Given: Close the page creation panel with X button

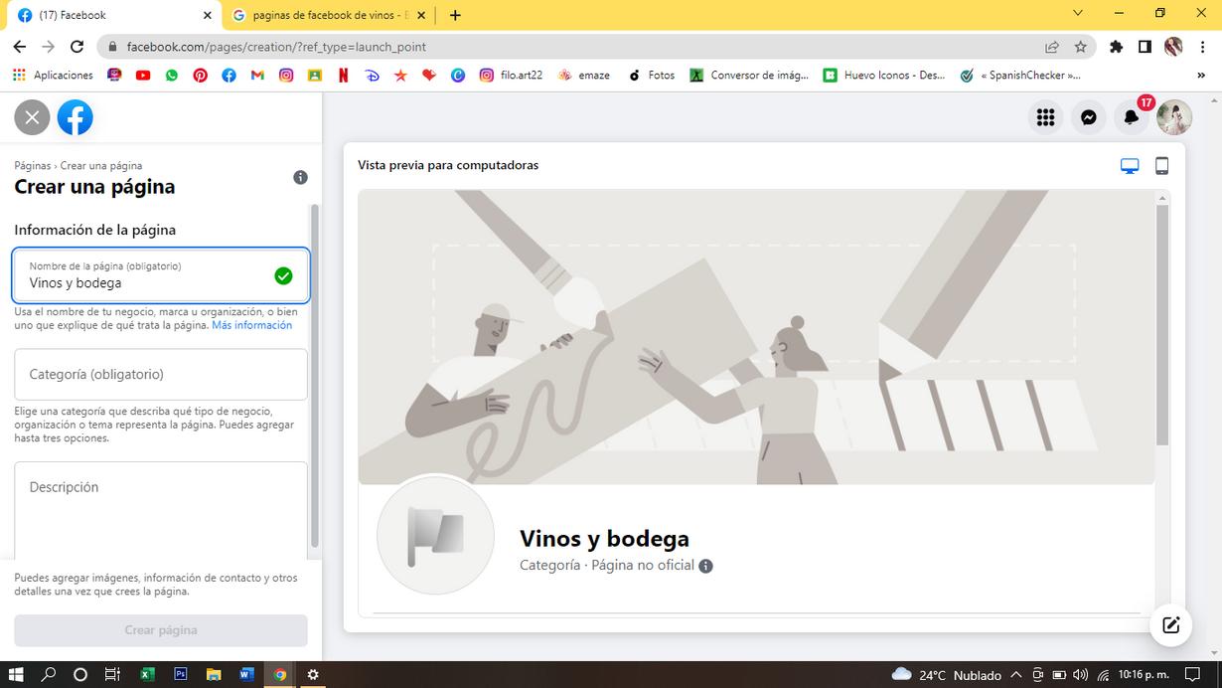Looking at the screenshot, I should click(32, 117).
